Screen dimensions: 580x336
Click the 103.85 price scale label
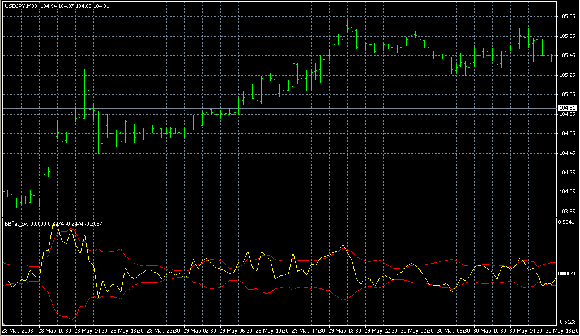[x=567, y=212]
